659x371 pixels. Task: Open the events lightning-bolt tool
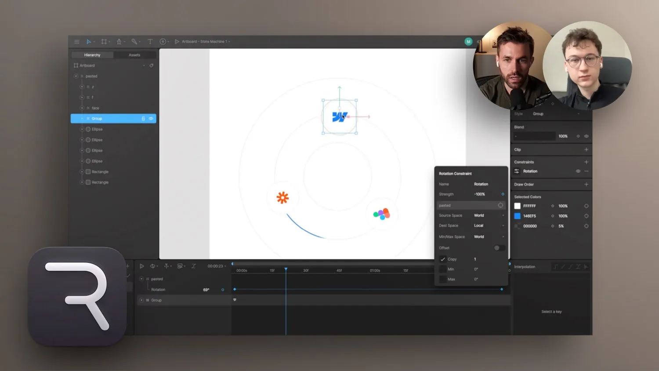[x=163, y=42]
